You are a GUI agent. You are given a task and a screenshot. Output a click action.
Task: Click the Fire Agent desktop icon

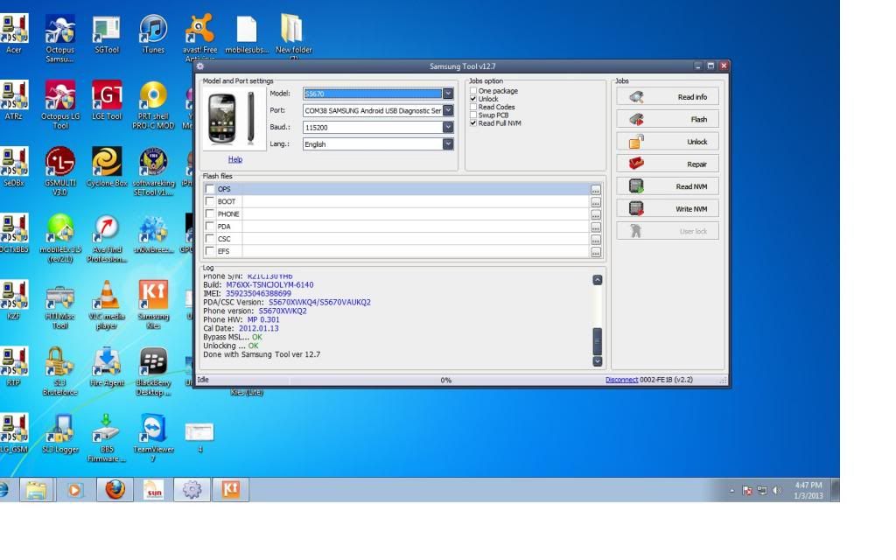(x=107, y=367)
